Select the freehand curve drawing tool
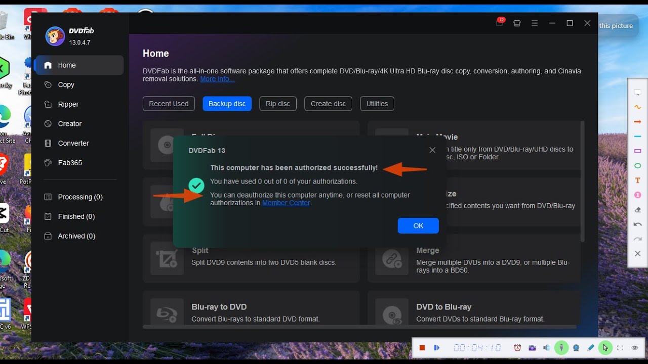Viewport: 648px width, 364px height. pos(638,107)
